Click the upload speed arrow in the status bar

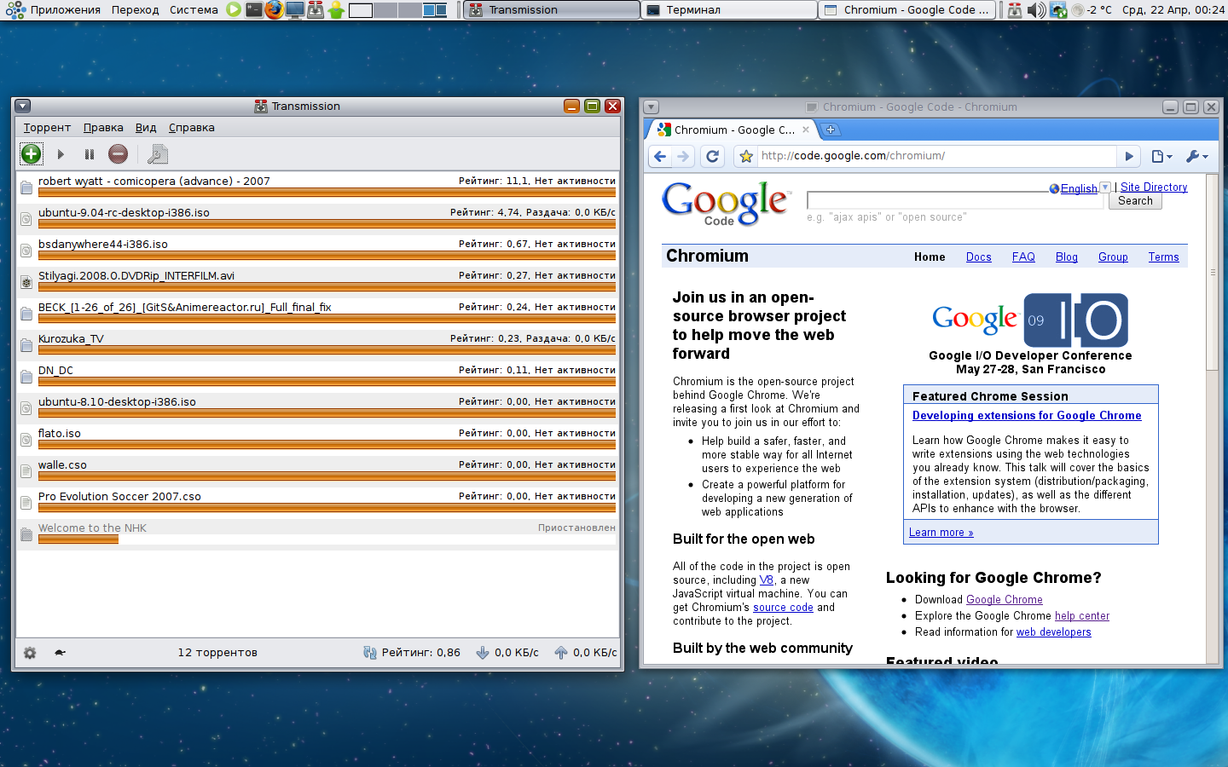pyautogui.click(x=560, y=653)
